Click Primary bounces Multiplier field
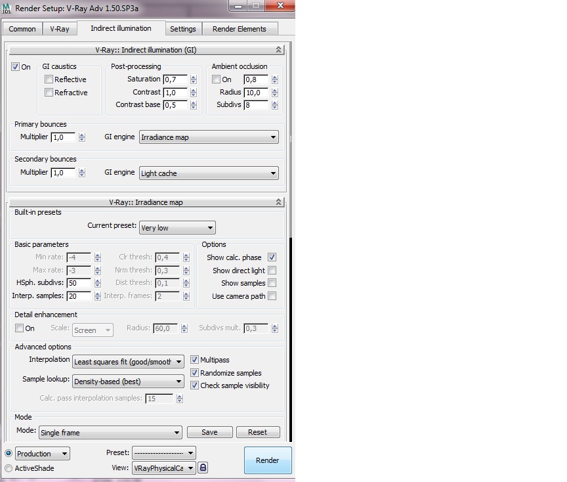Image resolution: width=567 pixels, height=482 pixels. pos(63,137)
